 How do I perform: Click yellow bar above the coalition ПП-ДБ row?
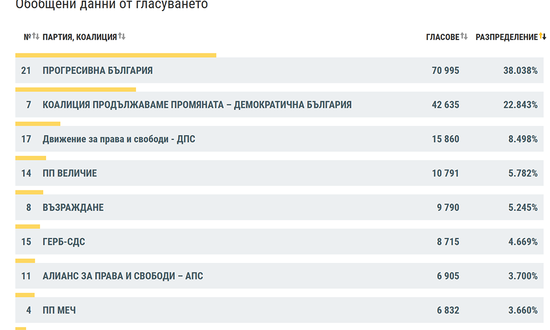tap(75, 90)
